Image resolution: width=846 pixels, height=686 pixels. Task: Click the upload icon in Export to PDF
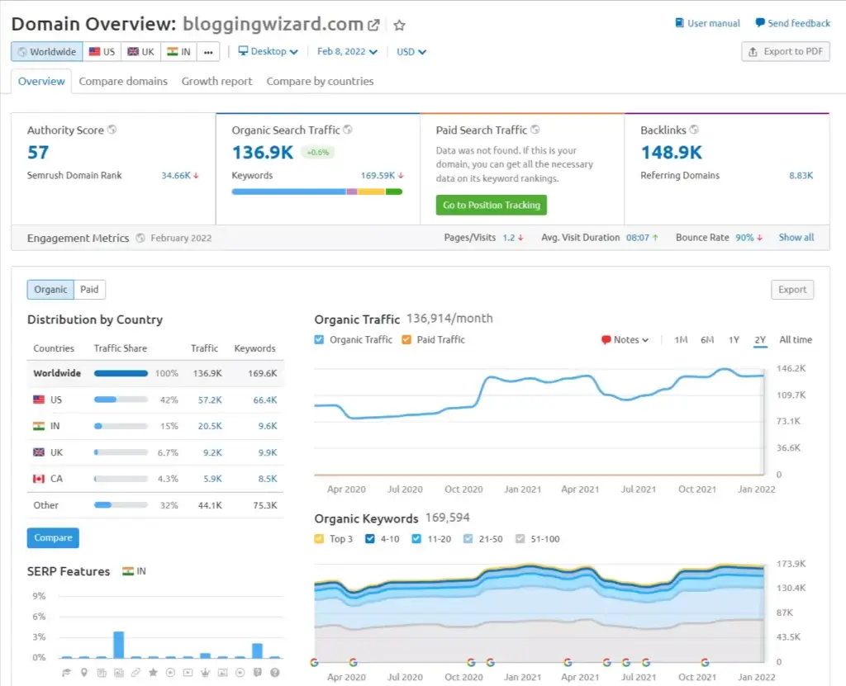(753, 52)
